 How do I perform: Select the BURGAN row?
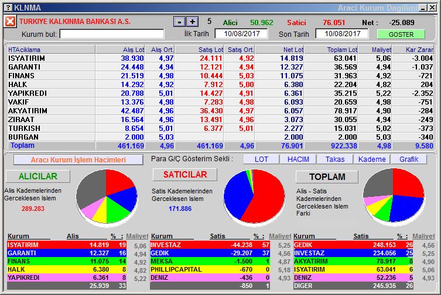[x=220, y=137]
